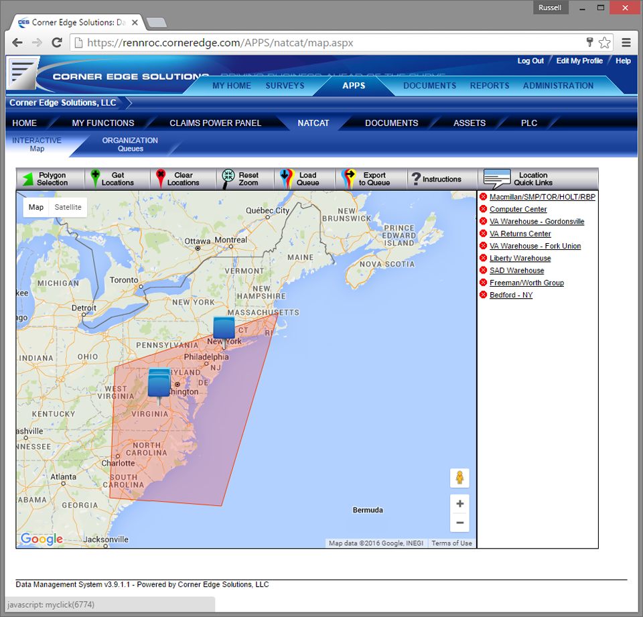Switch the map to Satellite view
Viewport: 643px width, 617px height.
coord(68,207)
